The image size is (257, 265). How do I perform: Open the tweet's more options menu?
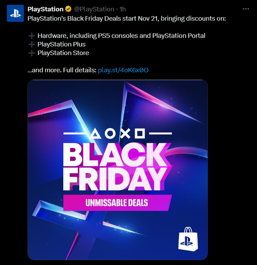point(245,9)
